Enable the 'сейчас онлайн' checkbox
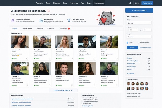 click(x=138, y=42)
